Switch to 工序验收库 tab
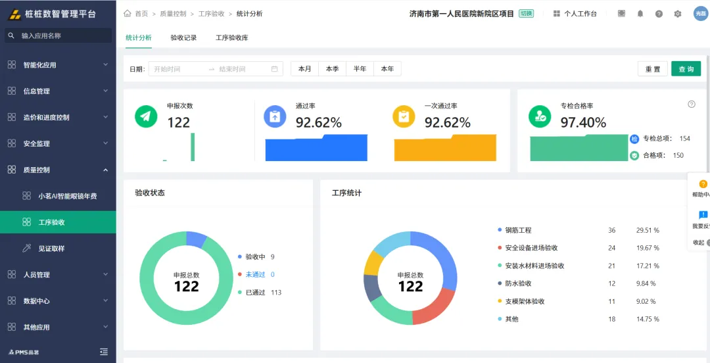This screenshot has height=363, width=710. (232, 38)
